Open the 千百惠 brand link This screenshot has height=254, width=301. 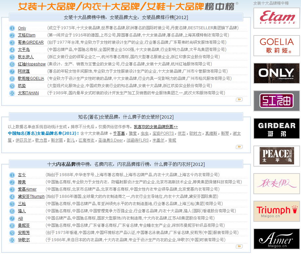pyautogui.click(x=119, y=133)
